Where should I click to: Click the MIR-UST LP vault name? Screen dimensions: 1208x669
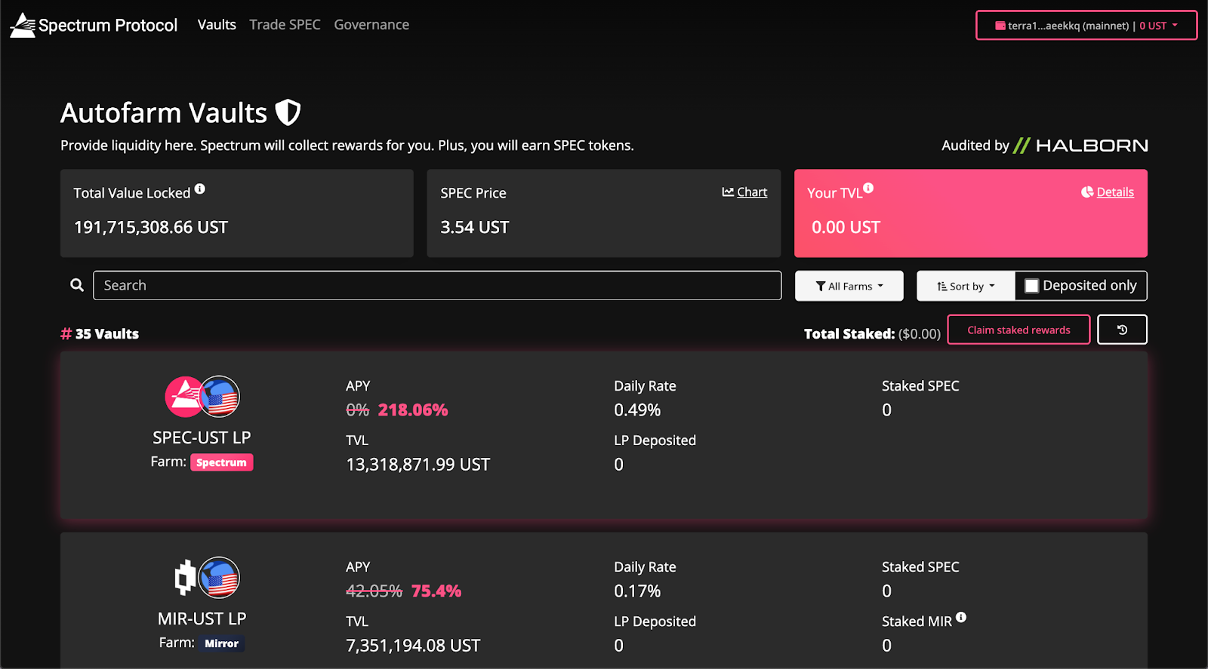tap(202, 618)
